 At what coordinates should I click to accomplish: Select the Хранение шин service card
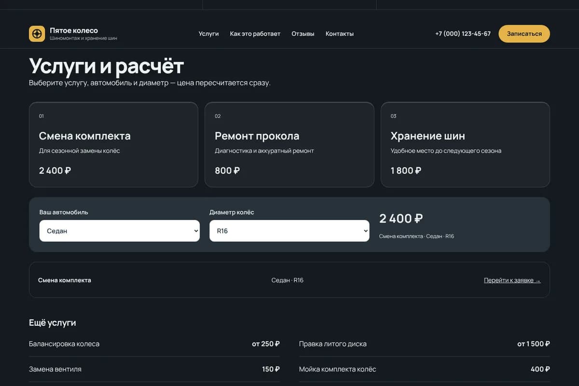465,144
